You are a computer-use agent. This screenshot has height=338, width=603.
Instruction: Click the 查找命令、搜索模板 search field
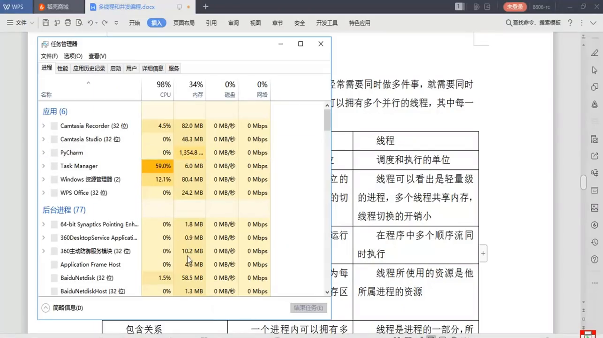tap(533, 23)
